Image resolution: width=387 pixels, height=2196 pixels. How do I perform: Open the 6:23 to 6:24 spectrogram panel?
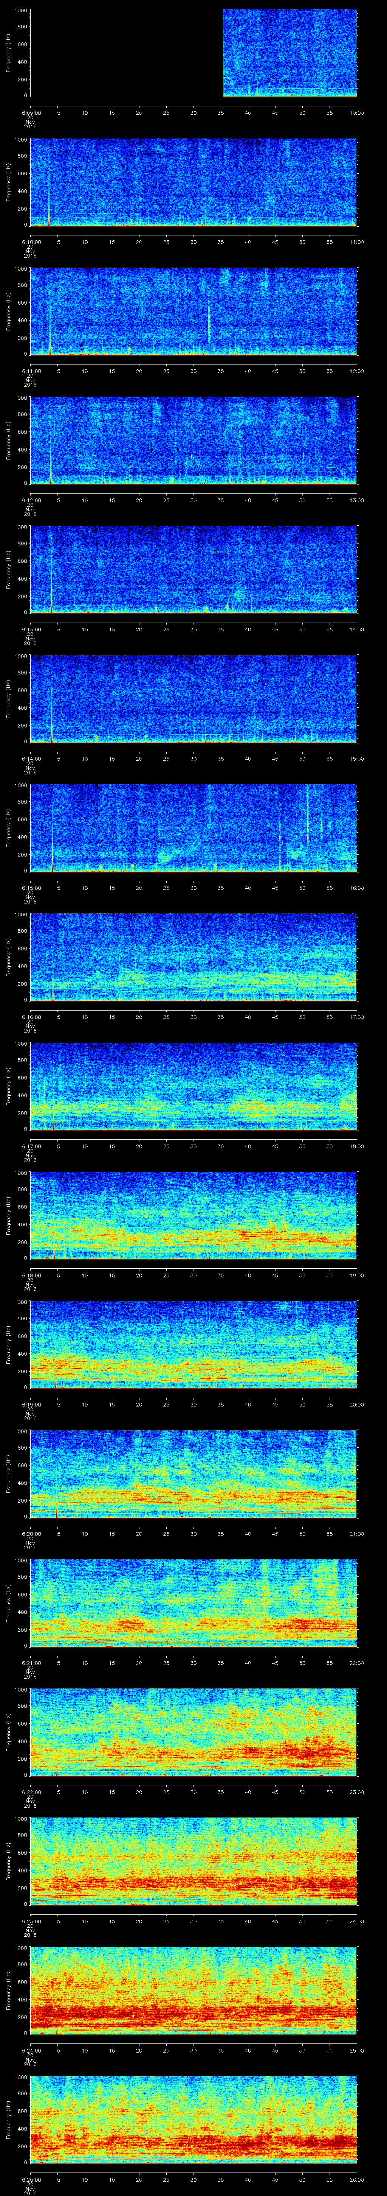(194, 1862)
